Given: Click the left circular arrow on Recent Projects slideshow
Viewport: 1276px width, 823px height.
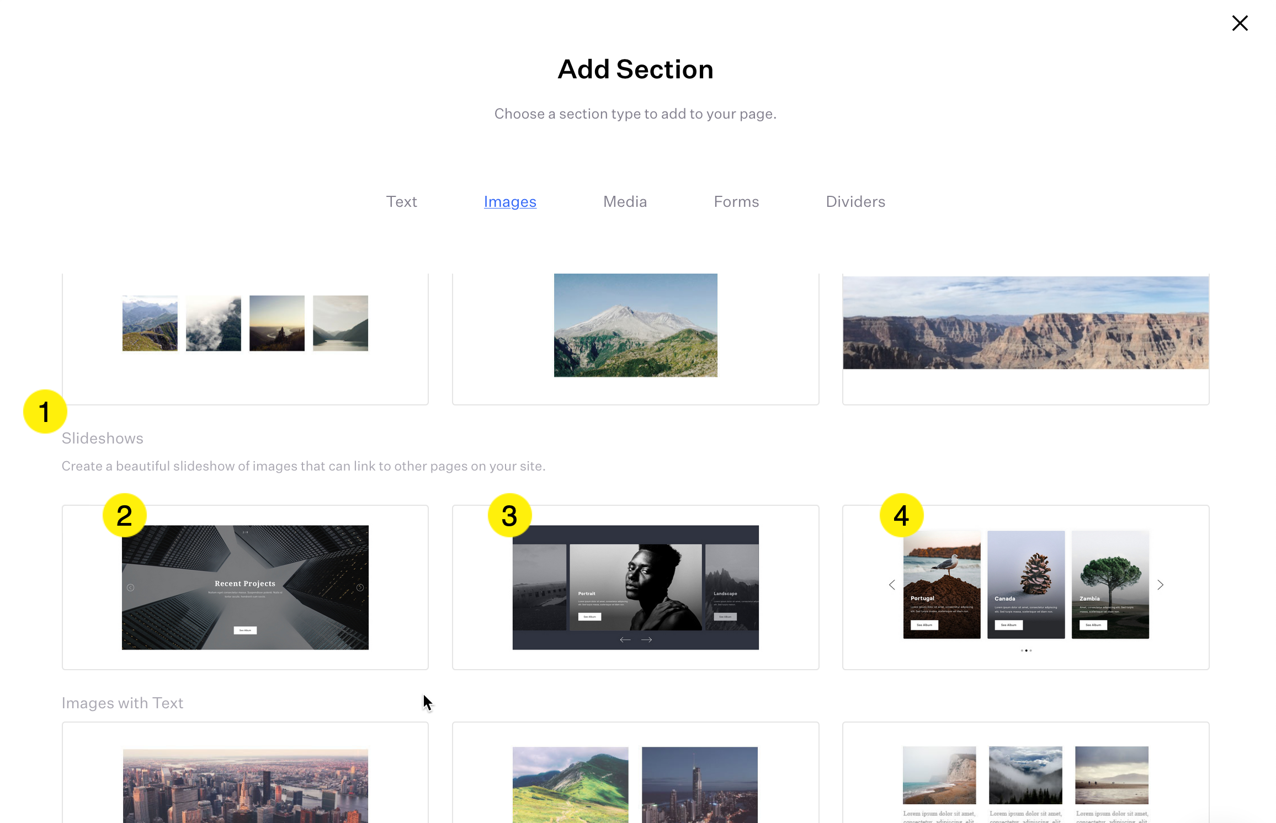Looking at the screenshot, I should pyautogui.click(x=131, y=587).
